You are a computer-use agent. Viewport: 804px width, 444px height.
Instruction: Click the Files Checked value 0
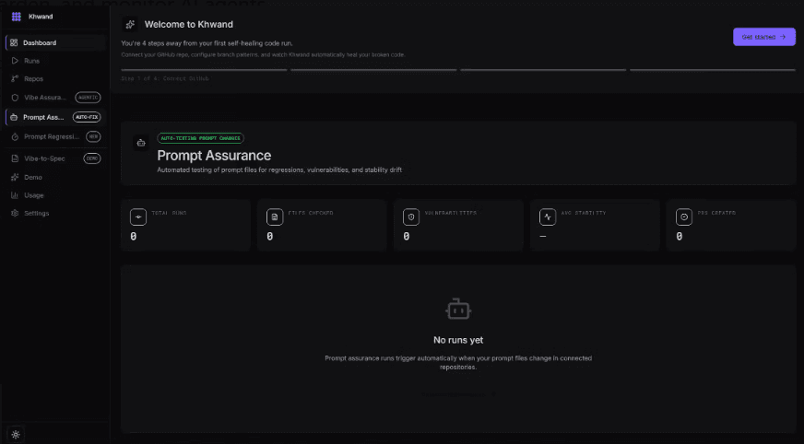(270, 237)
